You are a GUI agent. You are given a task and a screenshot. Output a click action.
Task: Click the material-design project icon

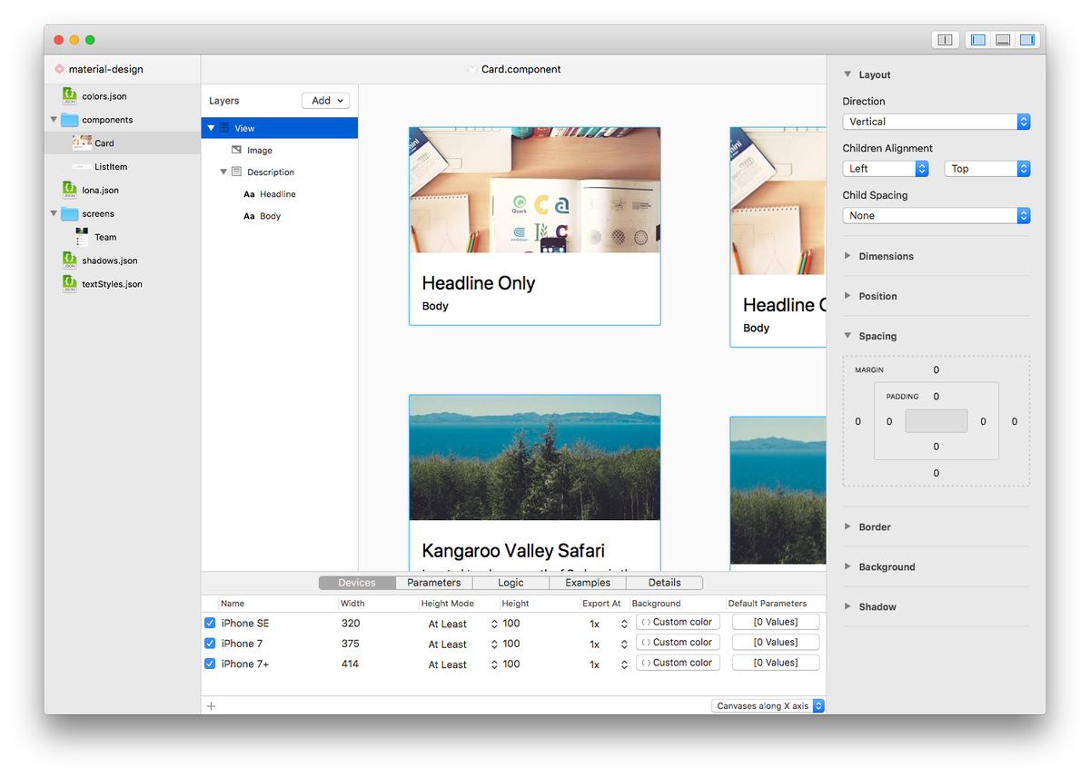tap(59, 69)
